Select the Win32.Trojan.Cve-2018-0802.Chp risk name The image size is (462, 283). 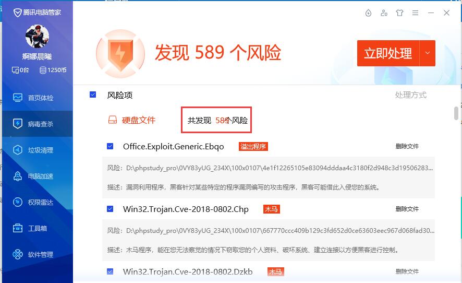[186, 209]
